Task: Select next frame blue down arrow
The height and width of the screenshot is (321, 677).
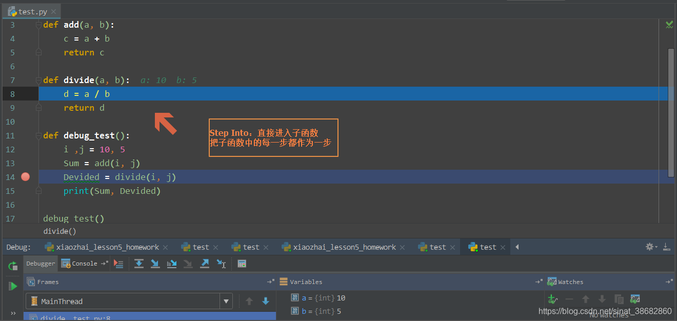Action: point(266,302)
